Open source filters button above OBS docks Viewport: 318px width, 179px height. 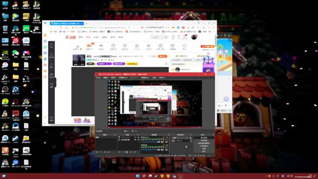pyautogui.click(x=134, y=131)
